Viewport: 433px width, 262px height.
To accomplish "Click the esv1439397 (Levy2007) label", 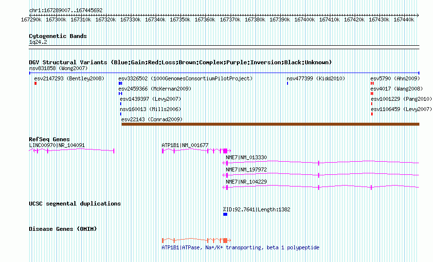I will (x=150, y=99).
